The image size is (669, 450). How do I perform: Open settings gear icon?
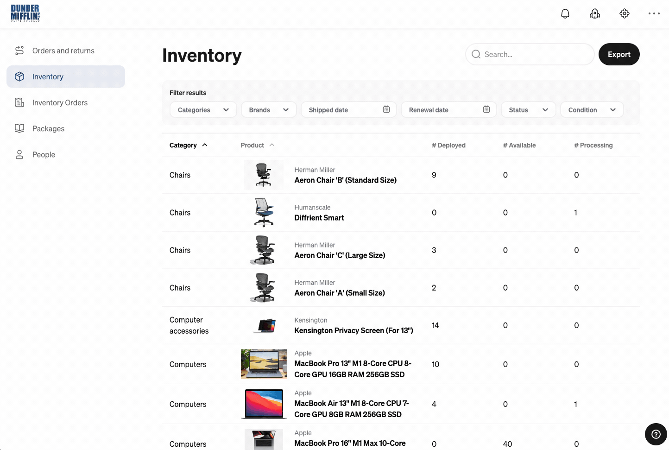[x=625, y=13]
